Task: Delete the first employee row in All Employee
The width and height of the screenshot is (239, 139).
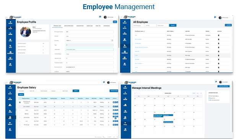Action: coord(219,35)
